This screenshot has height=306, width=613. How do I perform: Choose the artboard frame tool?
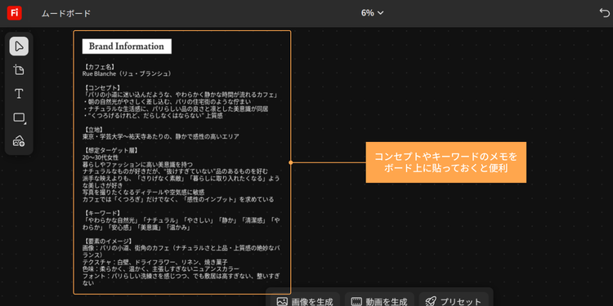[19, 70]
